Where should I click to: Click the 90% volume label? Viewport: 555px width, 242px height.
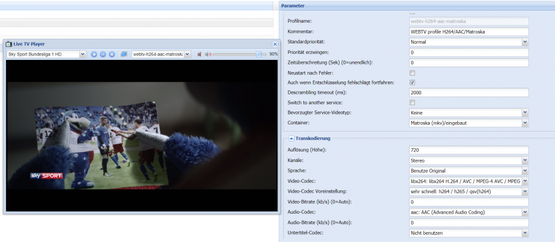tap(273, 54)
